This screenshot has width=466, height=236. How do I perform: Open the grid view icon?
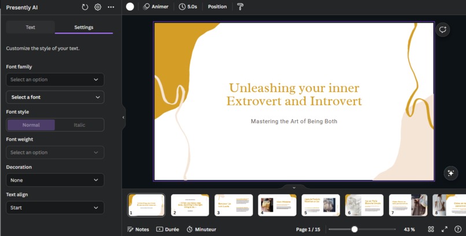(431, 229)
